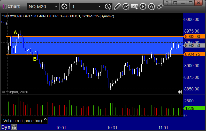Click the 9000.00 price axis label
This screenshot has height=131, width=206.
pyautogui.click(x=192, y=19)
